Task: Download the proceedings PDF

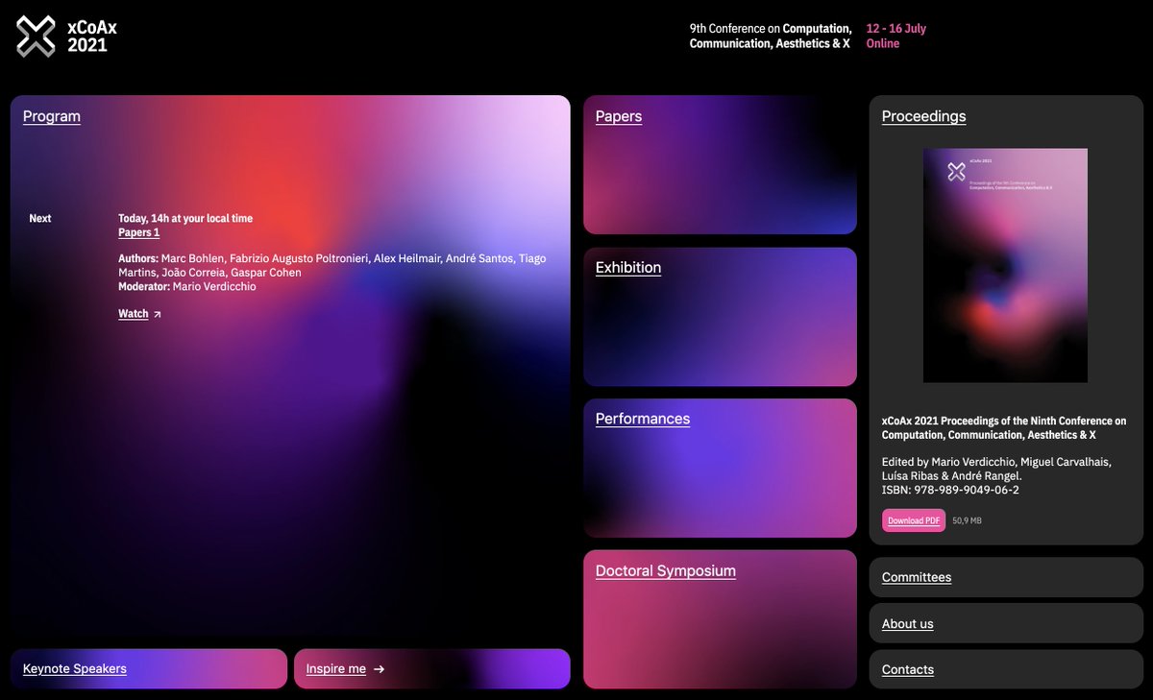Action: pyautogui.click(x=914, y=520)
